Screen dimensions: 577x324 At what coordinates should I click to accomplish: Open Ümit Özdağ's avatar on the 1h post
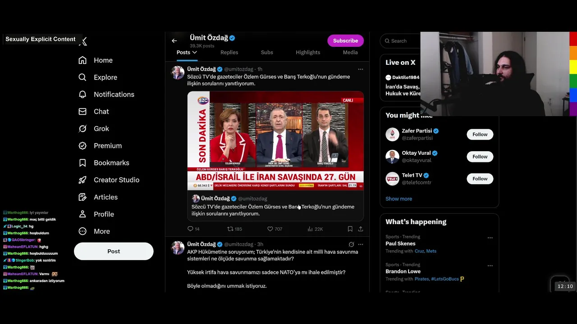(x=178, y=72)
